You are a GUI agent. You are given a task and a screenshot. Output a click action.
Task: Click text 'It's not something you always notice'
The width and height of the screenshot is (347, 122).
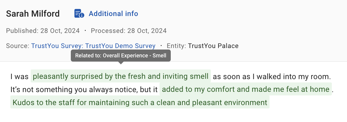[84, 89]
